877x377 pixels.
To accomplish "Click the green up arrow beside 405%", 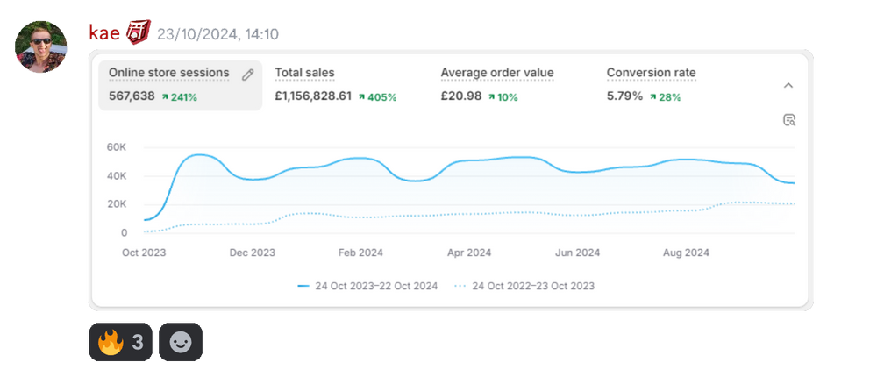I will (361, 96).
